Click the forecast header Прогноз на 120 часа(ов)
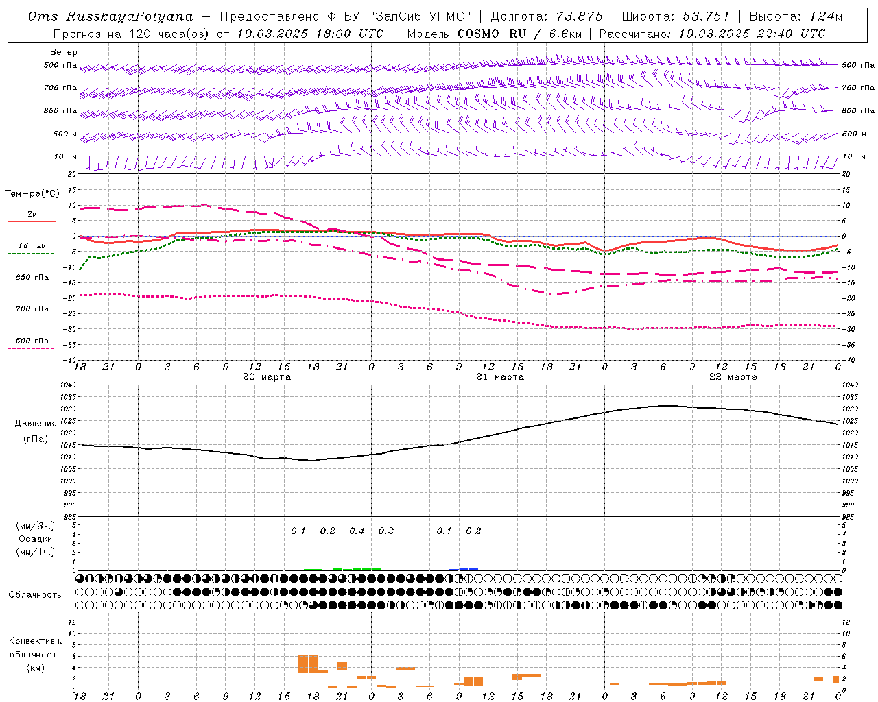This screenshot has height=702, width=878. (x=132, y=34)
